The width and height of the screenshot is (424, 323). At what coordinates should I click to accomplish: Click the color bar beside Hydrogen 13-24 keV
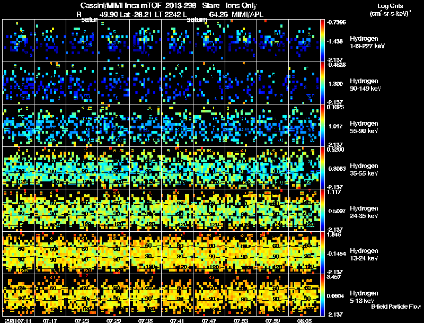(x=322, y=253)
